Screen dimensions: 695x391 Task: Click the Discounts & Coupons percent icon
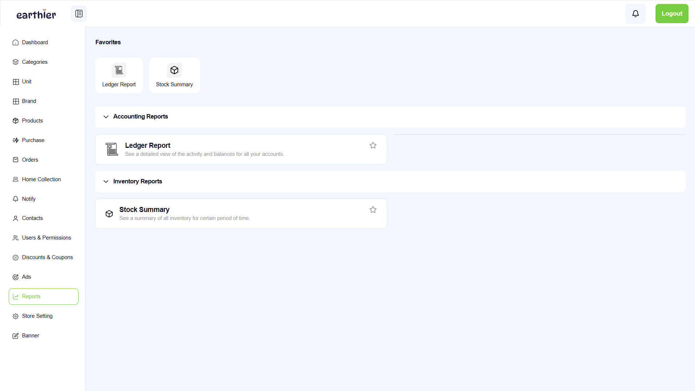[16, 257]
